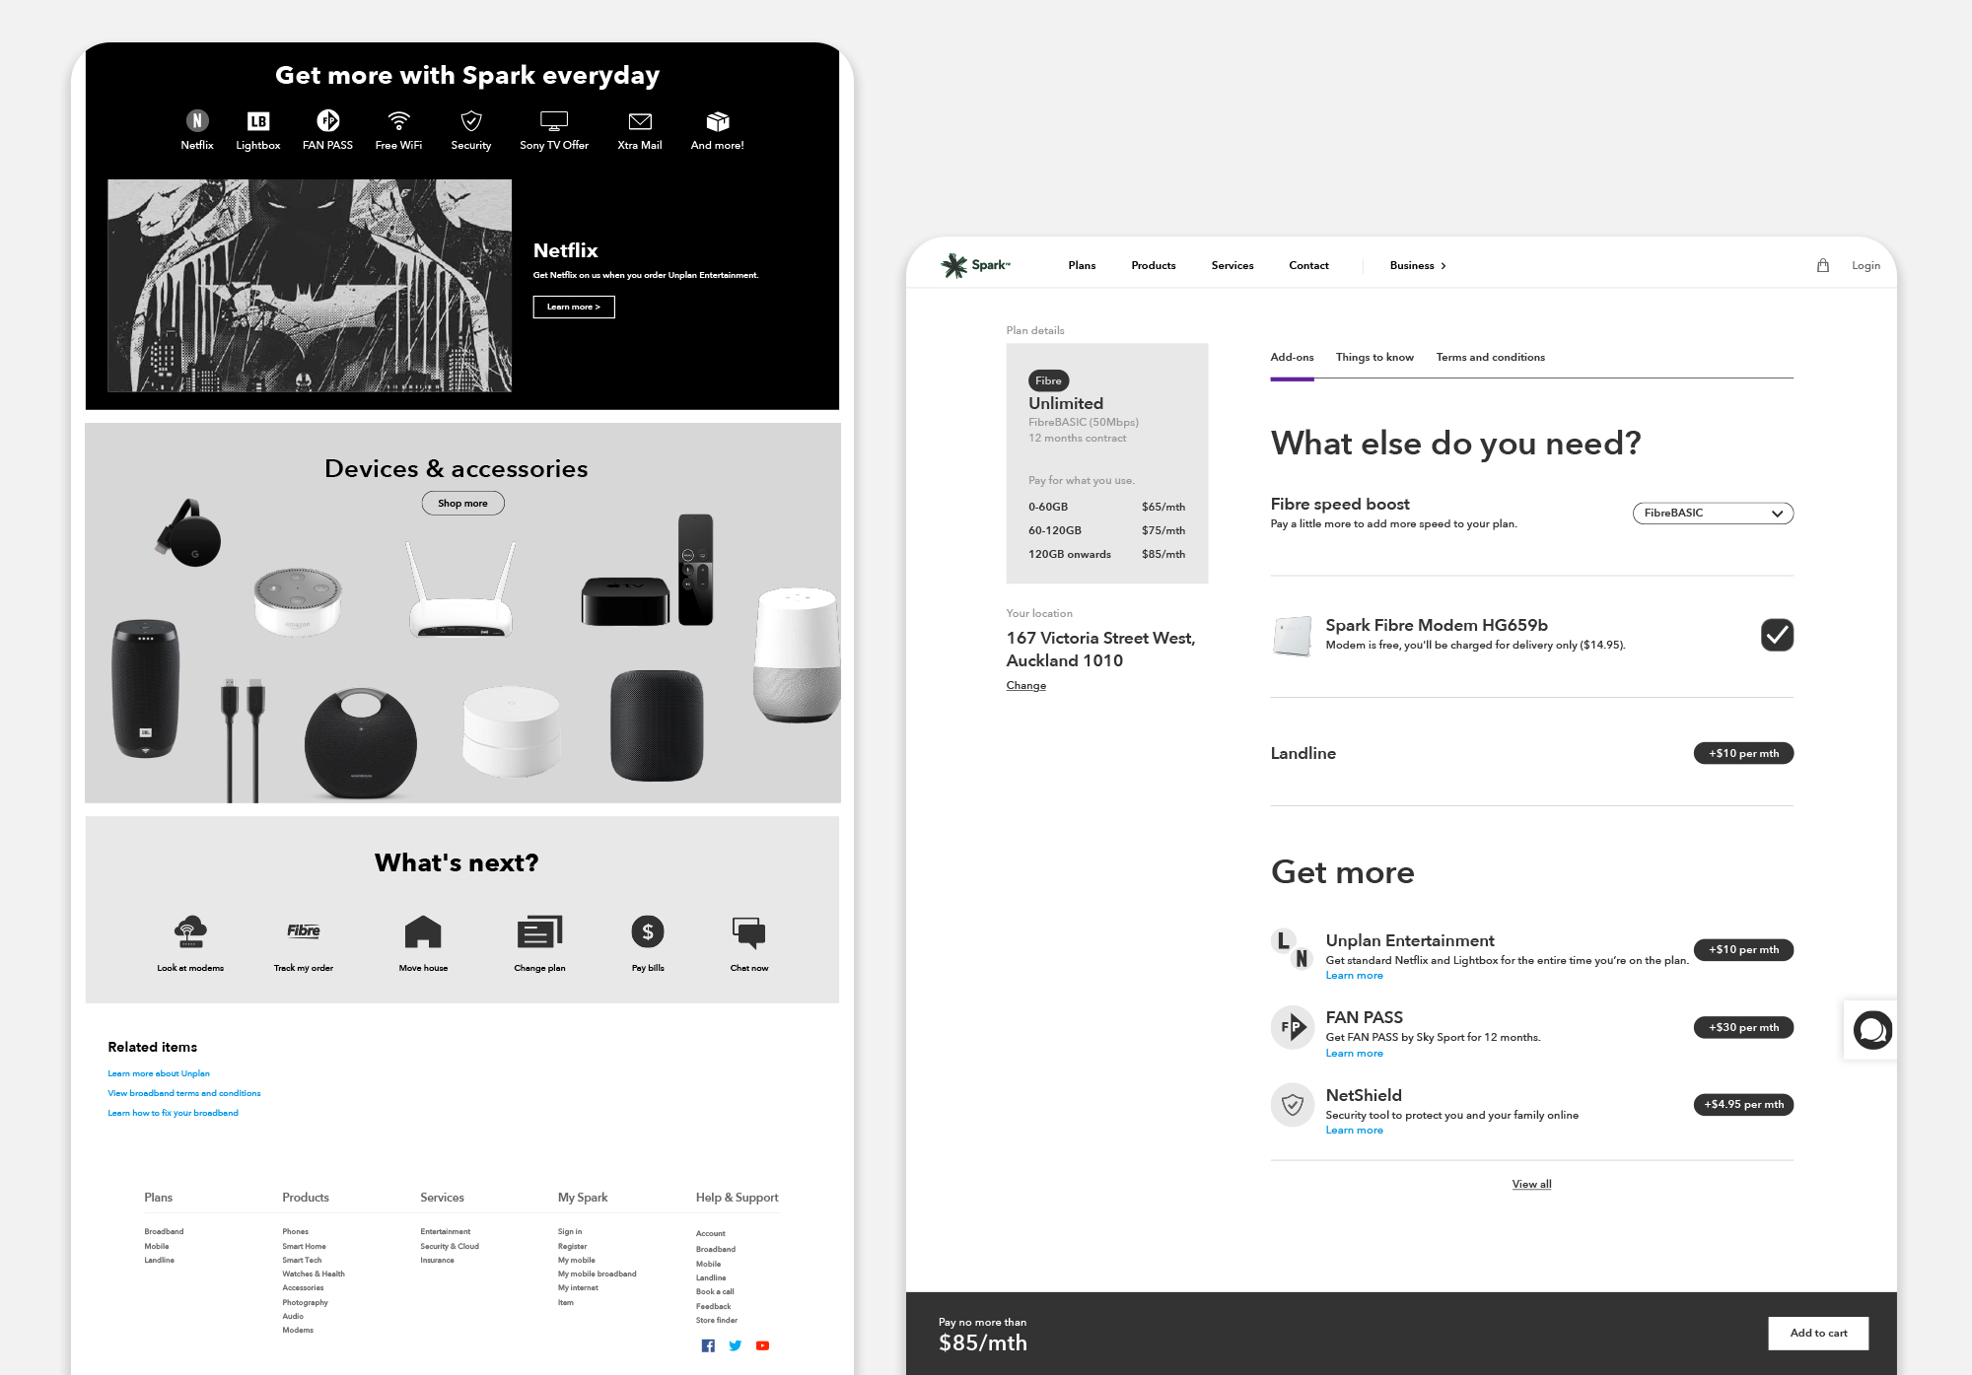The height and width of the screenshot is (1375, 1972).
Task: Expand the Business menu chevron
Action: 1444,266
